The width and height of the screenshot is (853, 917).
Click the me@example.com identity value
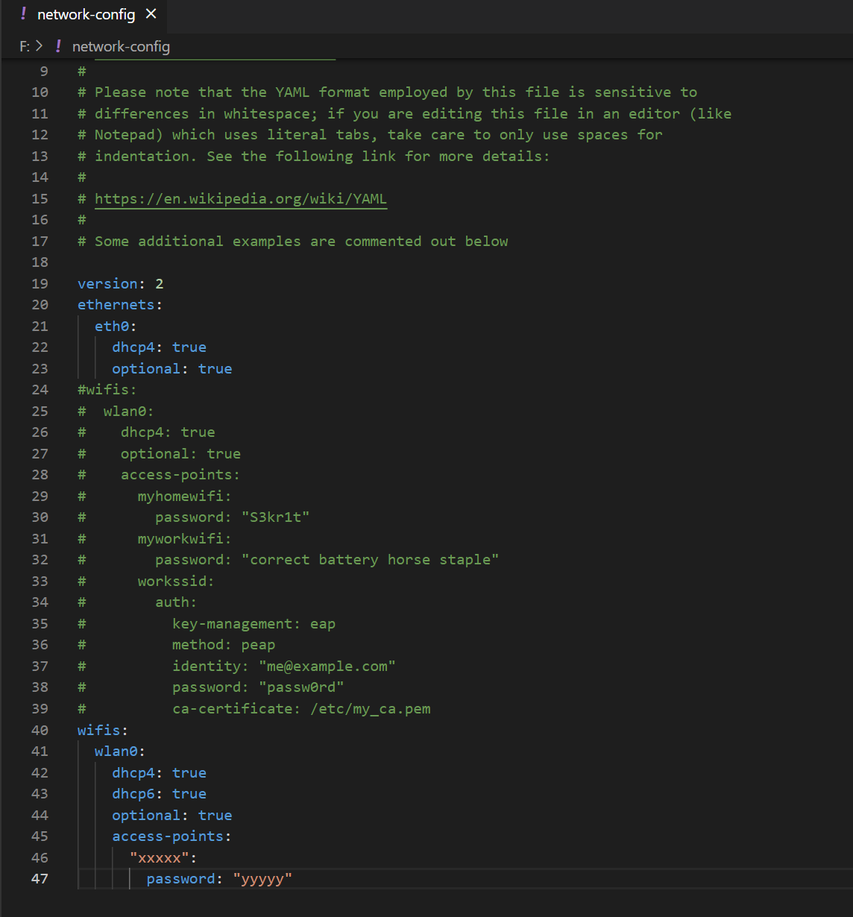tap(327, 666)
